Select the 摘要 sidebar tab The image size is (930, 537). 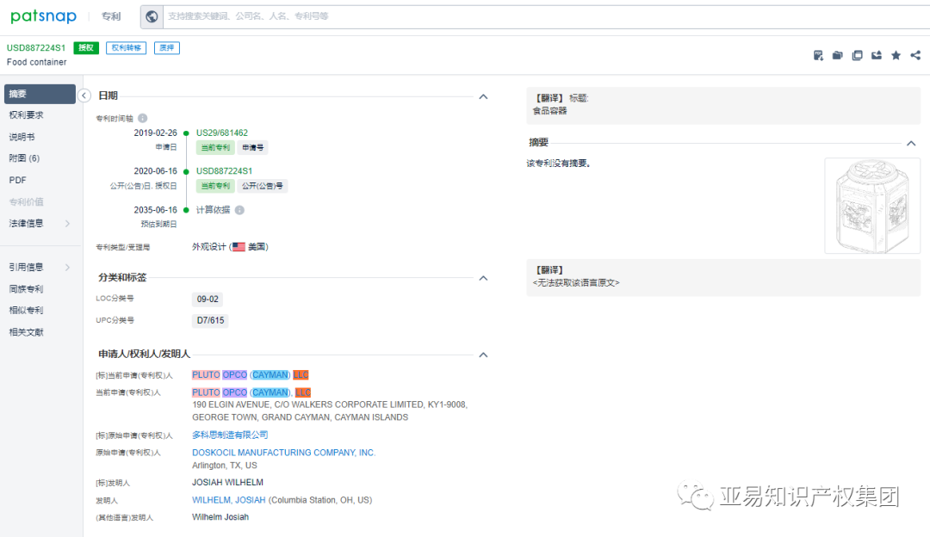40,94
